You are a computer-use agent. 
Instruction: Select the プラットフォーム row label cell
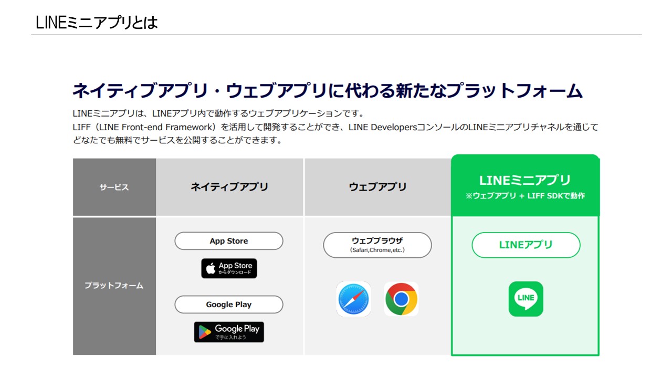114,286
